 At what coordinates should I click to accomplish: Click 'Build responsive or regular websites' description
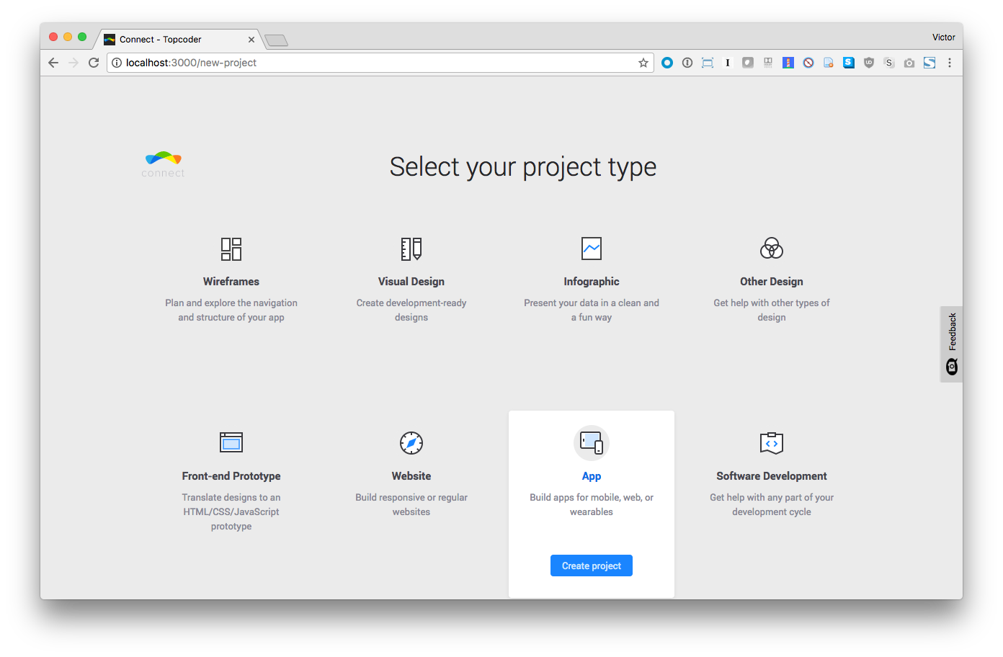click(411, 504)
